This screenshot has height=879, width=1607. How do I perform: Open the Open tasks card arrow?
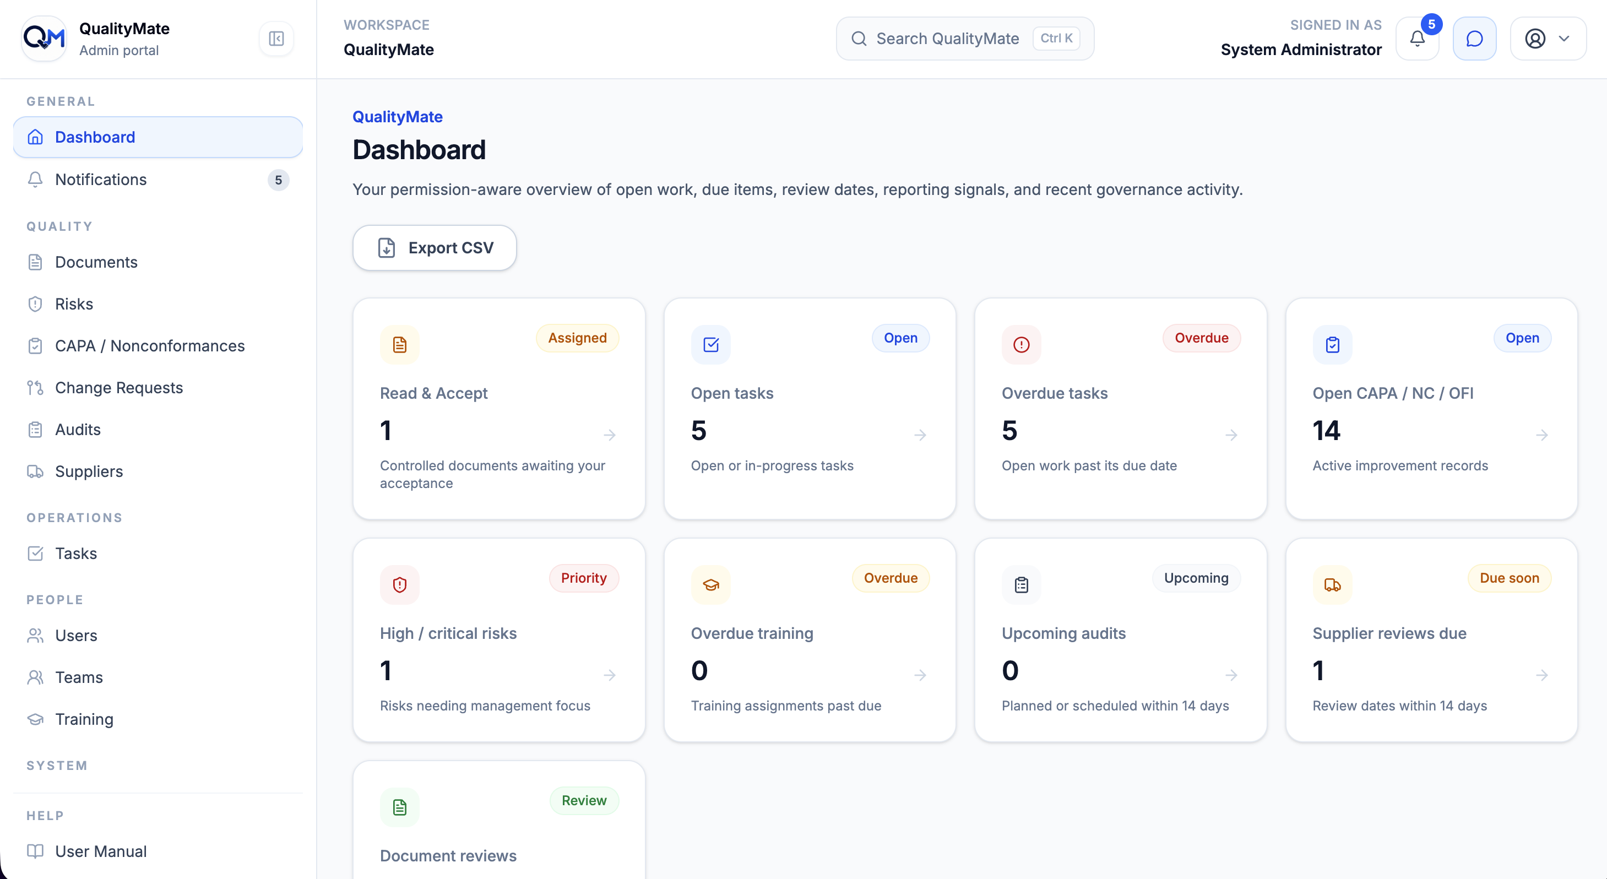[x=920, y=435]
